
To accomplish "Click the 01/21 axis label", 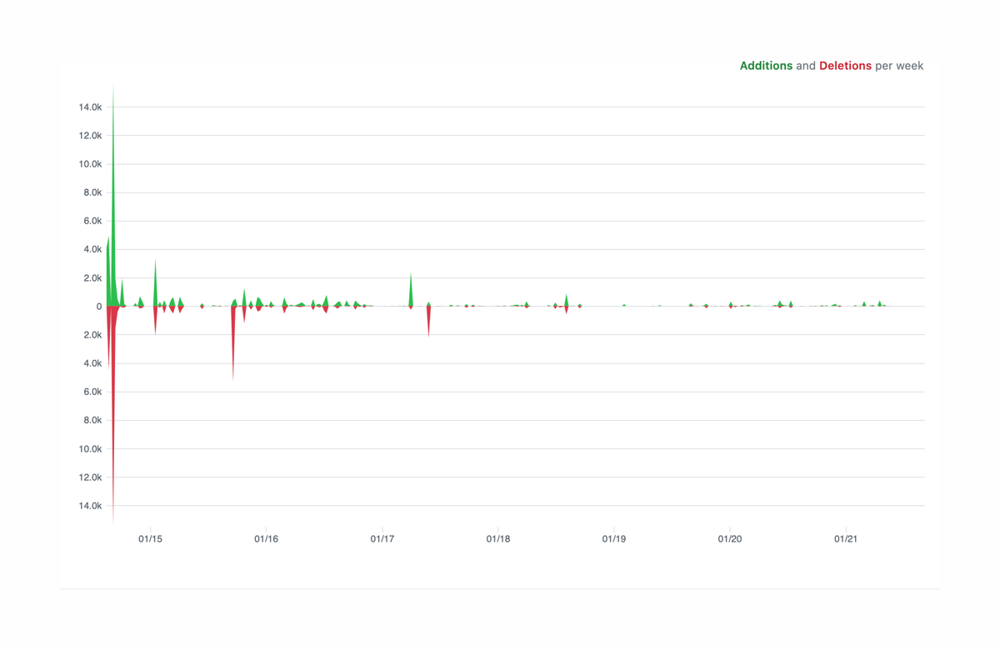I will coord(847,538).
